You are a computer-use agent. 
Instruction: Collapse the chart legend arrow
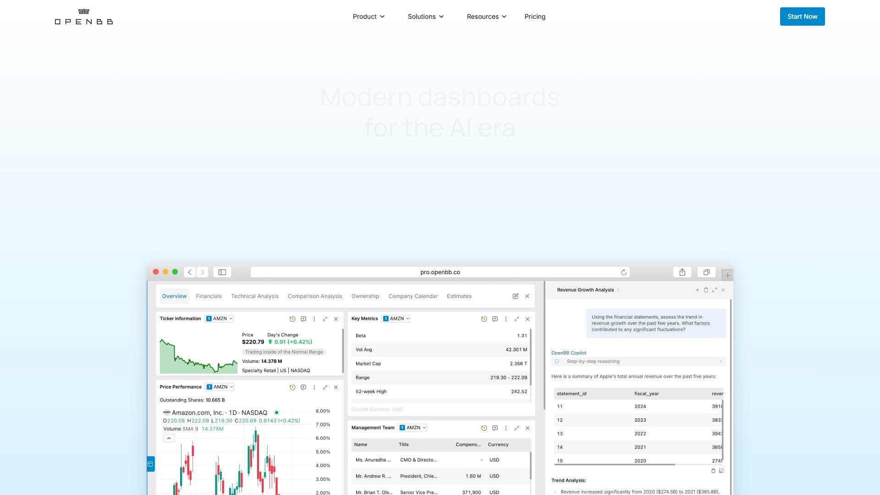pyautogui.click(x=169, y=438)
